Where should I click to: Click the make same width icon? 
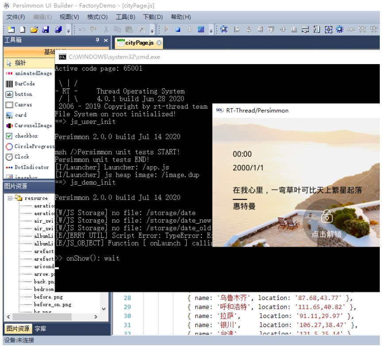click(305, 30)
